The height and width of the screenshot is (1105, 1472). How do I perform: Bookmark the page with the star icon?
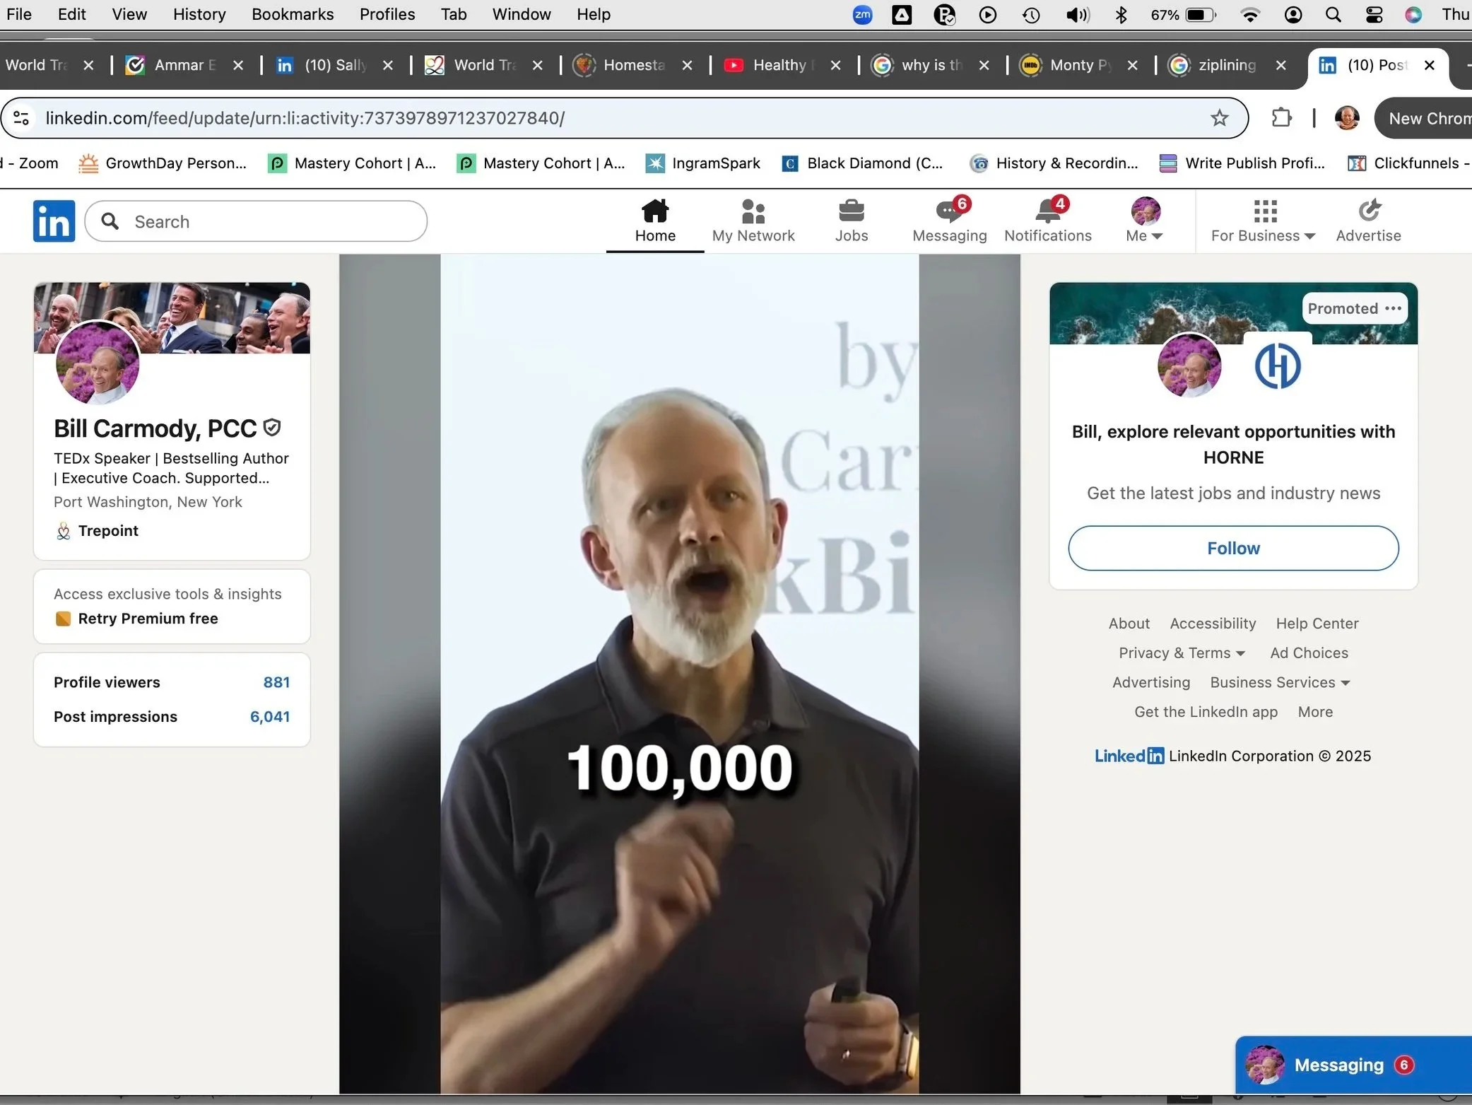coord(1219,118)
